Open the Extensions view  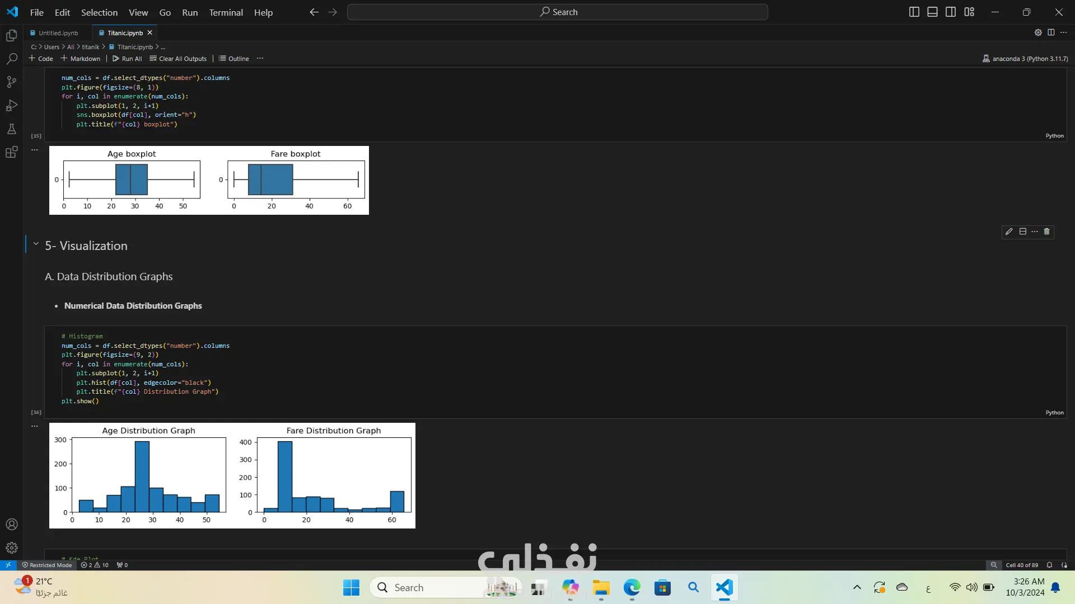click(11, 152)
